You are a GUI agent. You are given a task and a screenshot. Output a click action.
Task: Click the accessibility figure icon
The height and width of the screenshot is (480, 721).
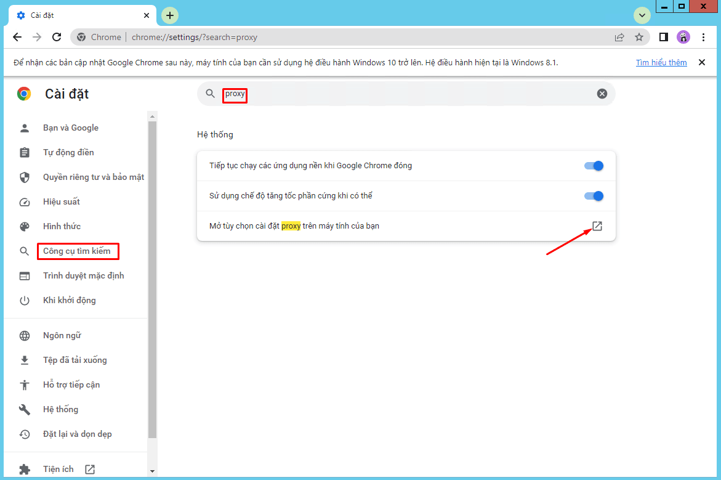(25, 384)
